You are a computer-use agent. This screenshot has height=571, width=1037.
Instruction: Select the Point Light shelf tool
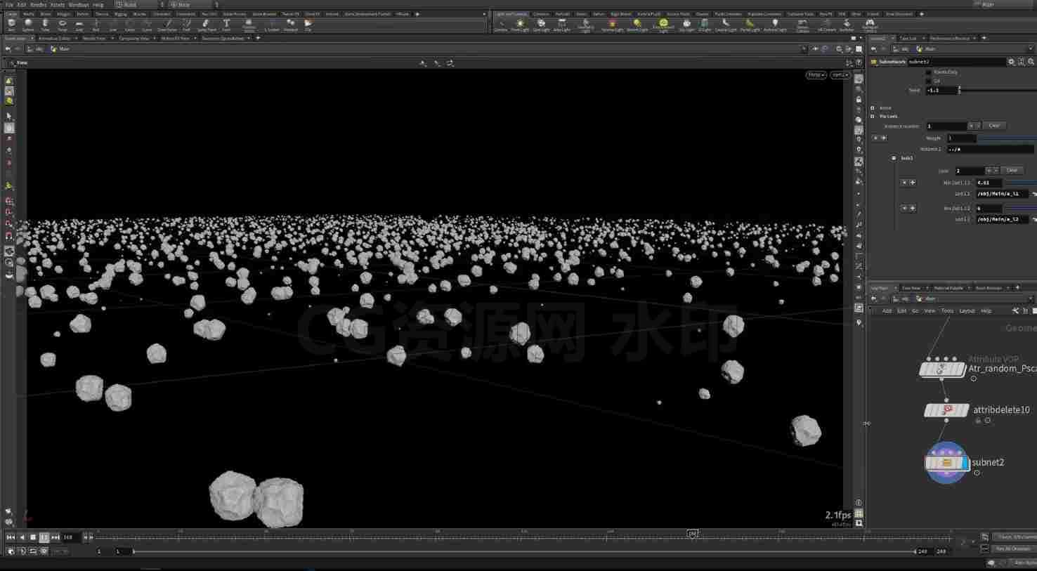tap(520, 25)
